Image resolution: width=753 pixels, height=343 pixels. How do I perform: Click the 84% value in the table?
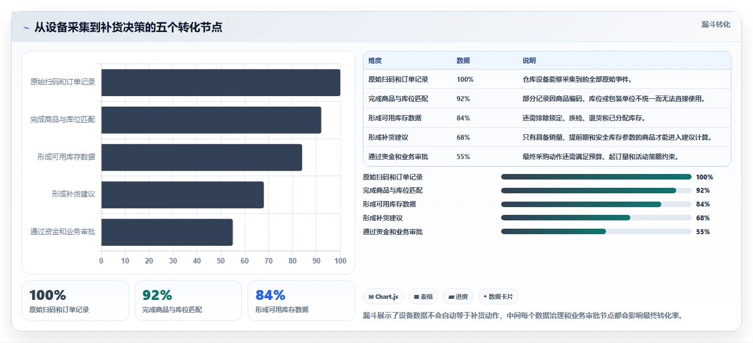(464, 118)
